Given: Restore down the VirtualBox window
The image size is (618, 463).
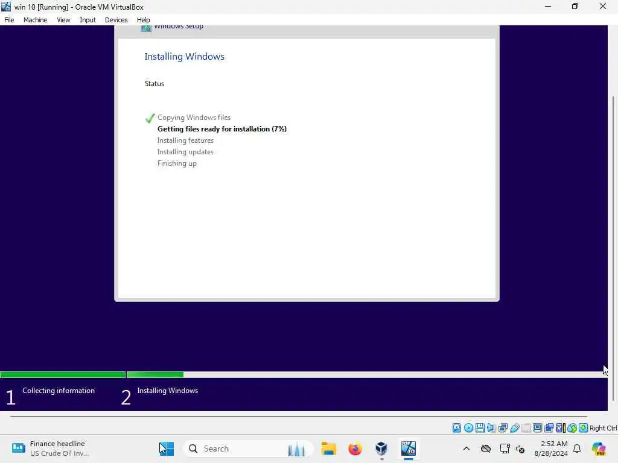Looking at the screenshot, I should pos(575,7).
